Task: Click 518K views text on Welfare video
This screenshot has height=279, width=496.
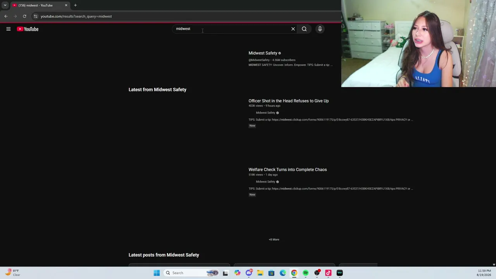Action: coord(255,175)
